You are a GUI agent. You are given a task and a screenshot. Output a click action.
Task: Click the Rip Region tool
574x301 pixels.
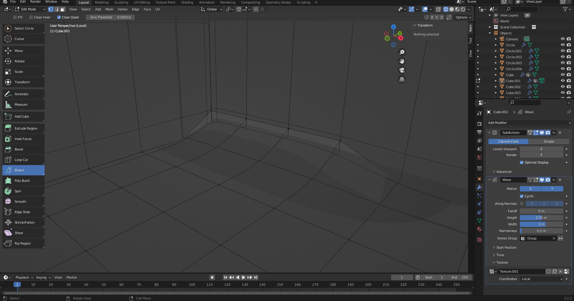point(23,243)
